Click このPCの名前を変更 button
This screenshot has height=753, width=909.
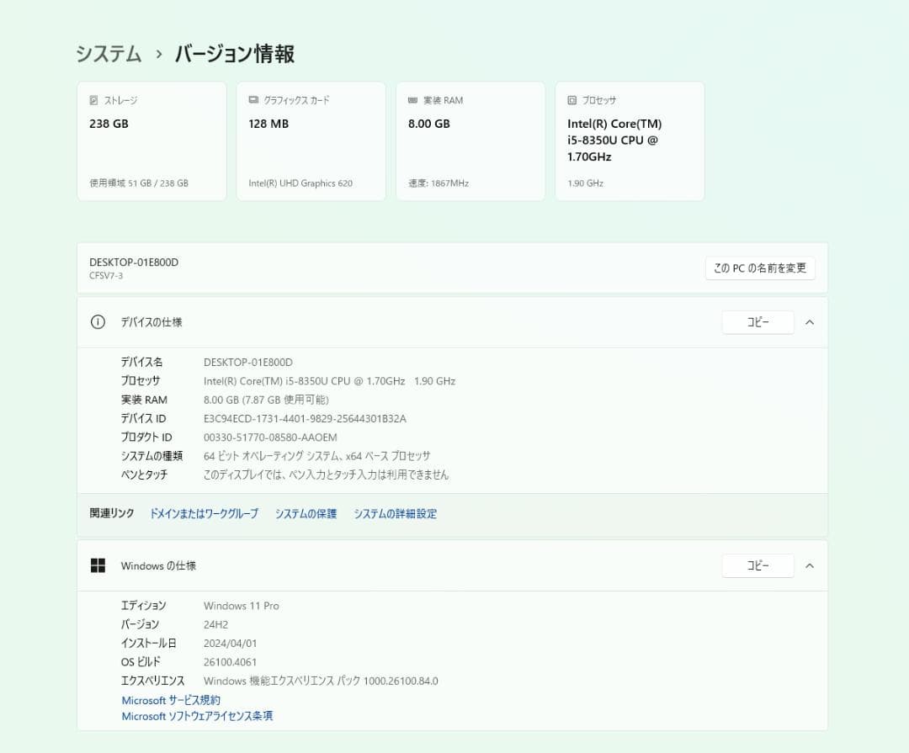click(759, 268)
